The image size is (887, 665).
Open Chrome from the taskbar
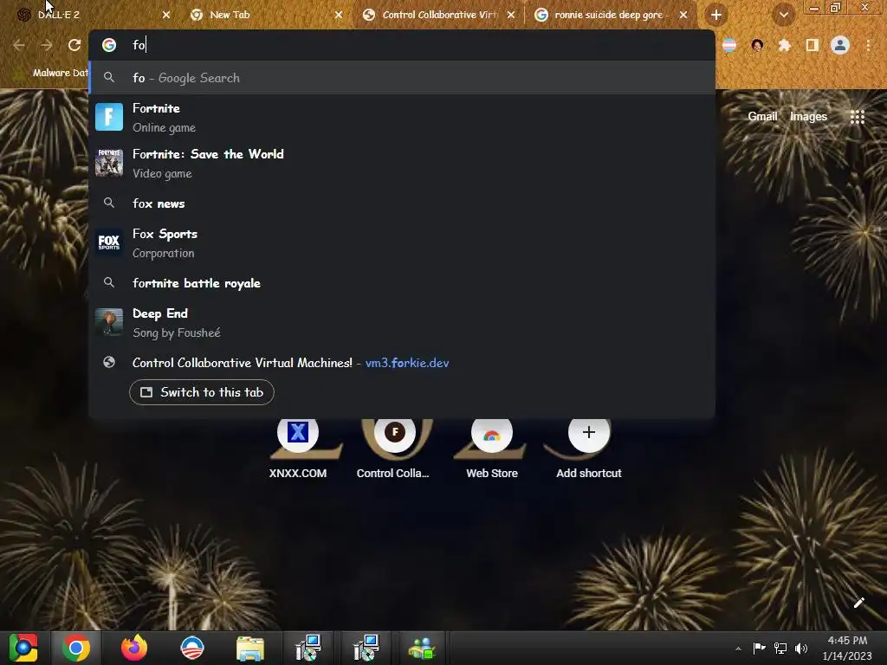click(76, 648)
